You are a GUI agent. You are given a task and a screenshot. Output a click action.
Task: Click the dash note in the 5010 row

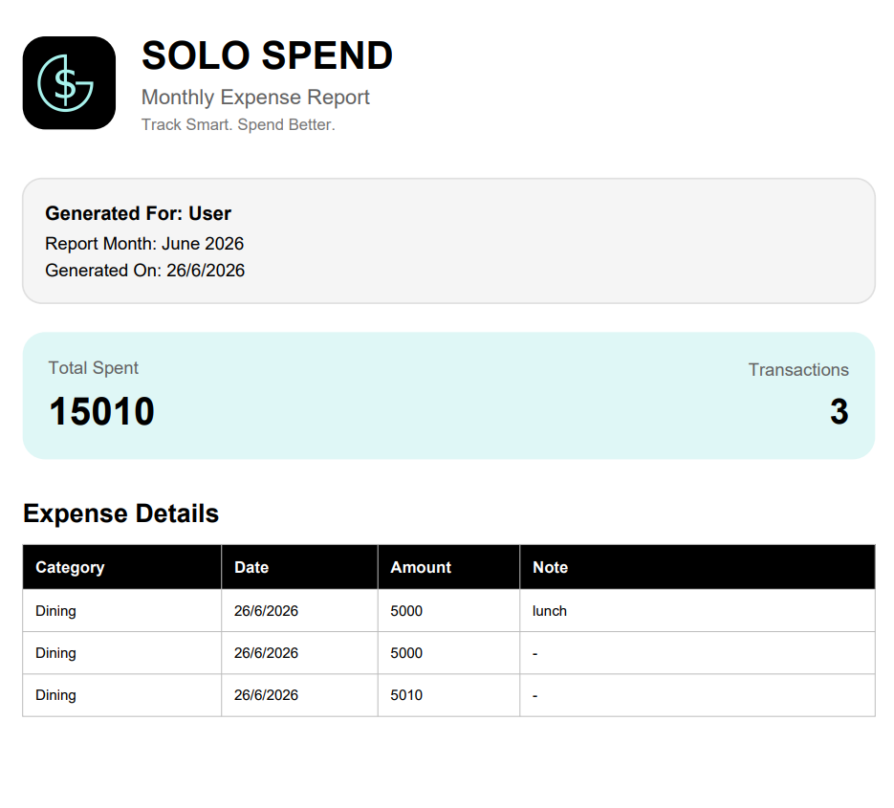point(534,696)
